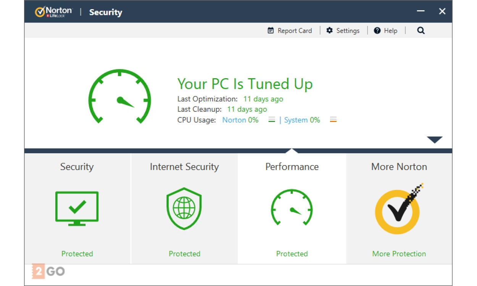This screenshot has height=286, width=477.
Task: Click the Norton LifeLock logo
Action: tap(53, 12)
